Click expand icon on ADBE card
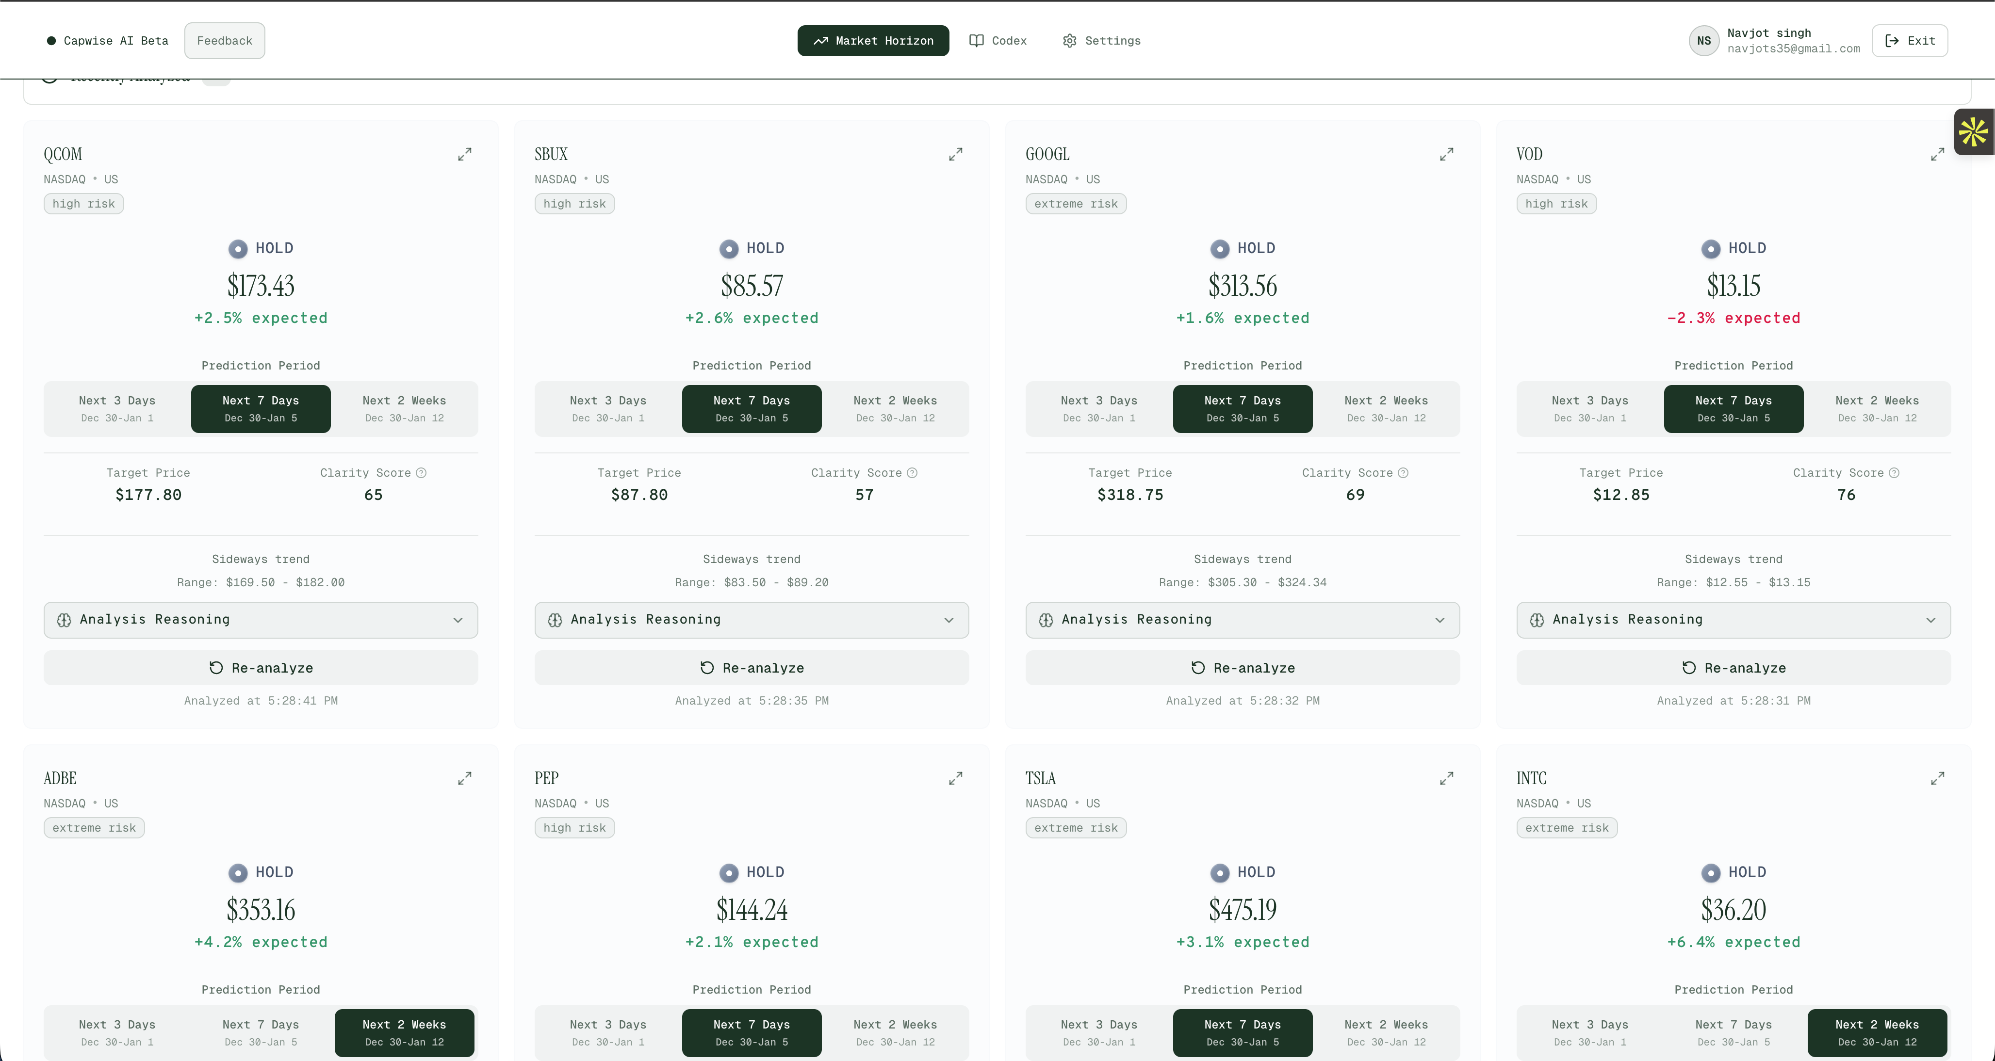The height and width of the screenshot is (1061, 1995). coord(465,778)
